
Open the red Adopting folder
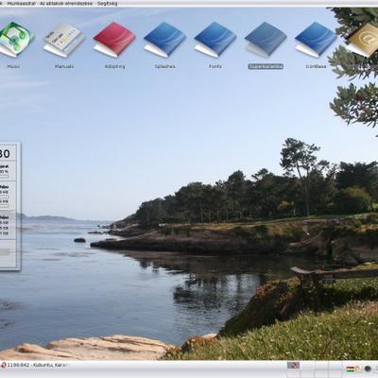114,40
